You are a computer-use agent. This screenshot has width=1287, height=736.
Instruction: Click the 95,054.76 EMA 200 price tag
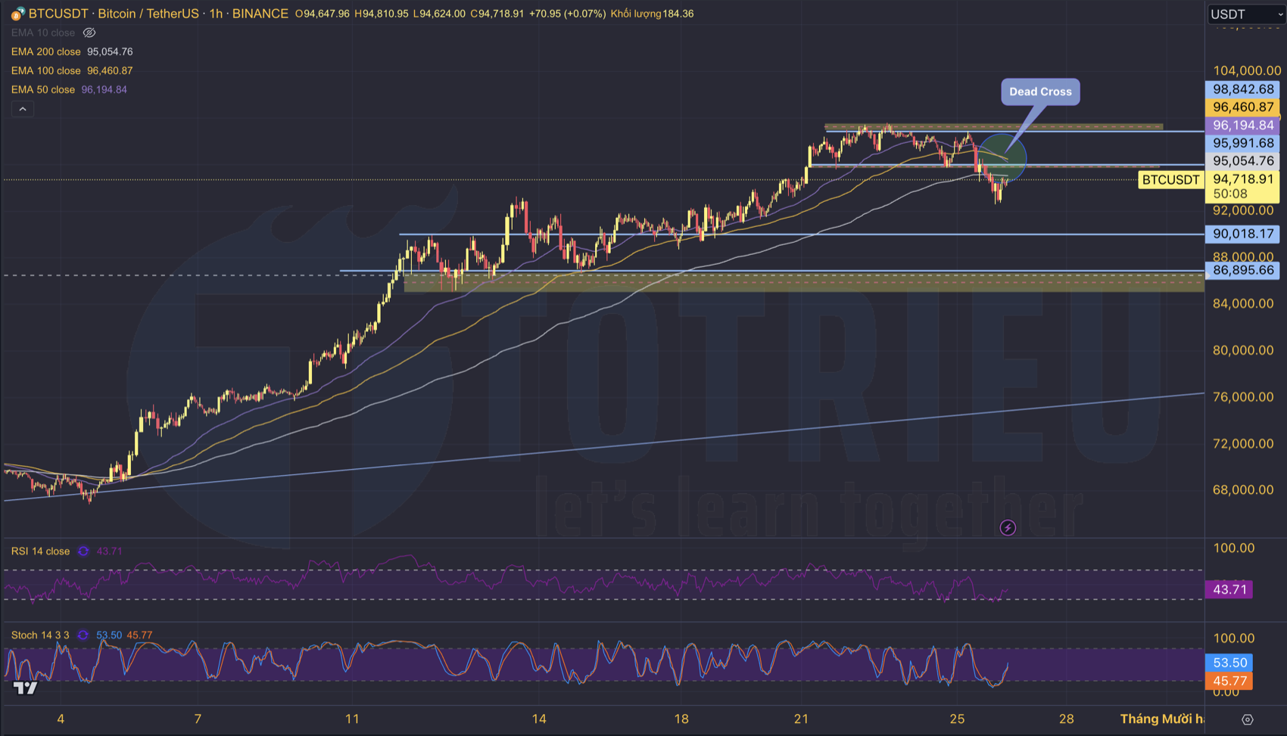click(1242, 161)
